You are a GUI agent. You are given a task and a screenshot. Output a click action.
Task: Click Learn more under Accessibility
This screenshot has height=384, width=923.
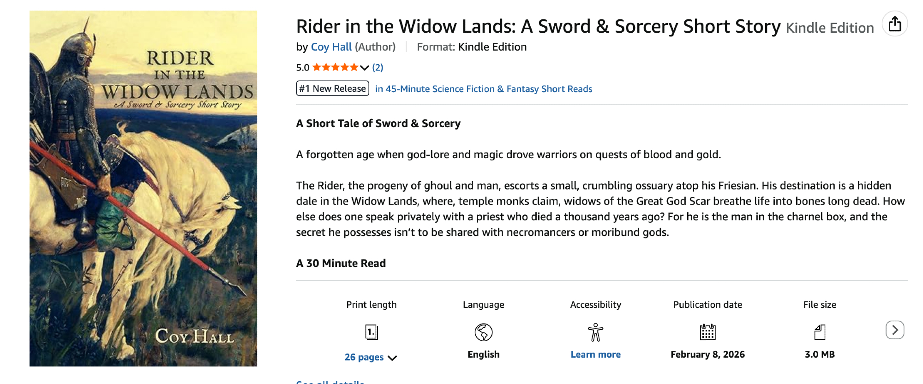tap(595, 354)
